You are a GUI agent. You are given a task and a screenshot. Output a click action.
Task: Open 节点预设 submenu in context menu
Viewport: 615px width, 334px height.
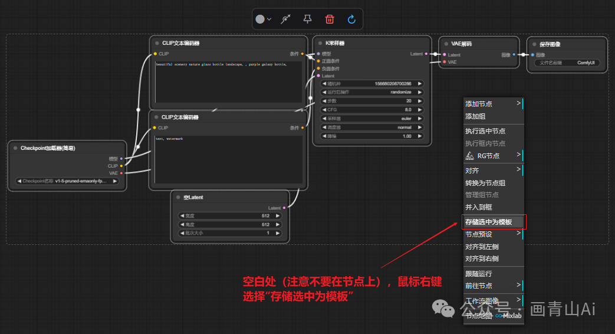pyautogui.click(x=494, y=234)
